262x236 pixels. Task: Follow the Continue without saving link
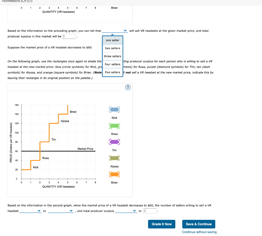pos(199,232)
